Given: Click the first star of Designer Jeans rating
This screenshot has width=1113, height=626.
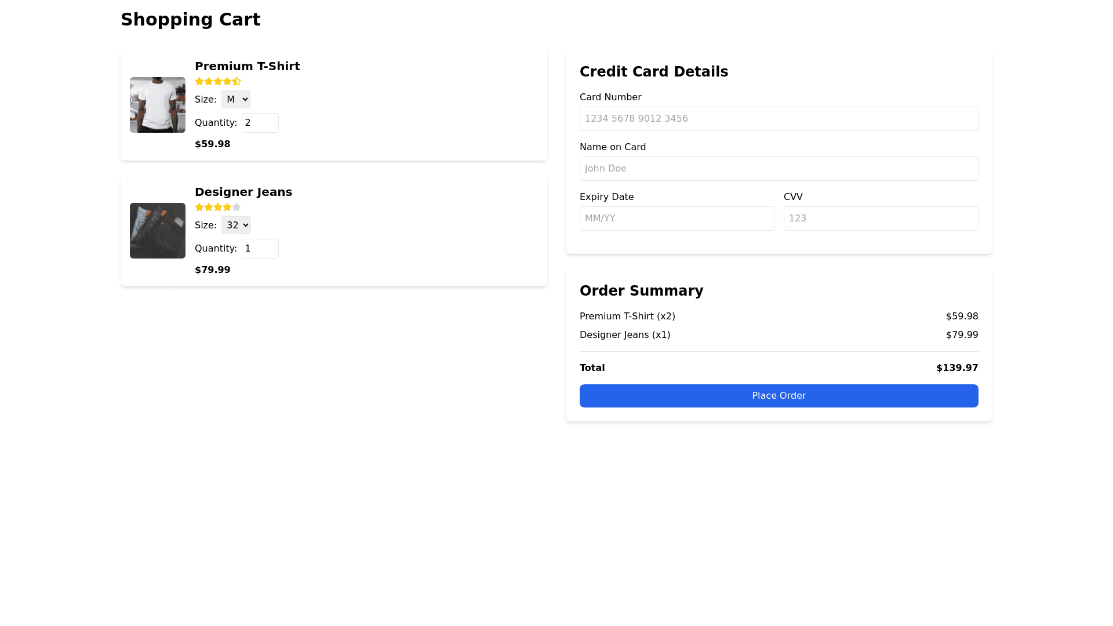Looking at the screenshot, I should pyautogui.click(x=199, y=208).
